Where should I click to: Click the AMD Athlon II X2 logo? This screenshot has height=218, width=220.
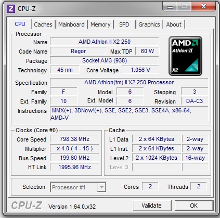click(185, 56)
